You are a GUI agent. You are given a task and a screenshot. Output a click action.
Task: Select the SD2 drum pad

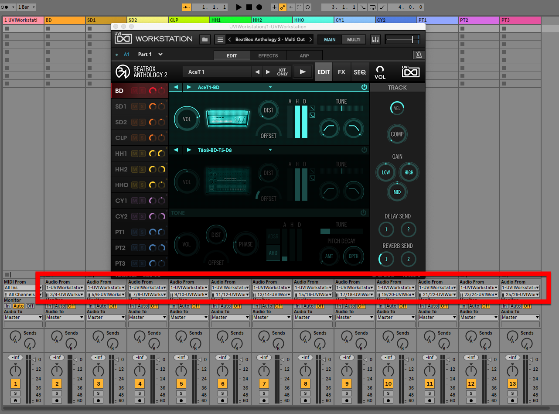click(121, 122)
